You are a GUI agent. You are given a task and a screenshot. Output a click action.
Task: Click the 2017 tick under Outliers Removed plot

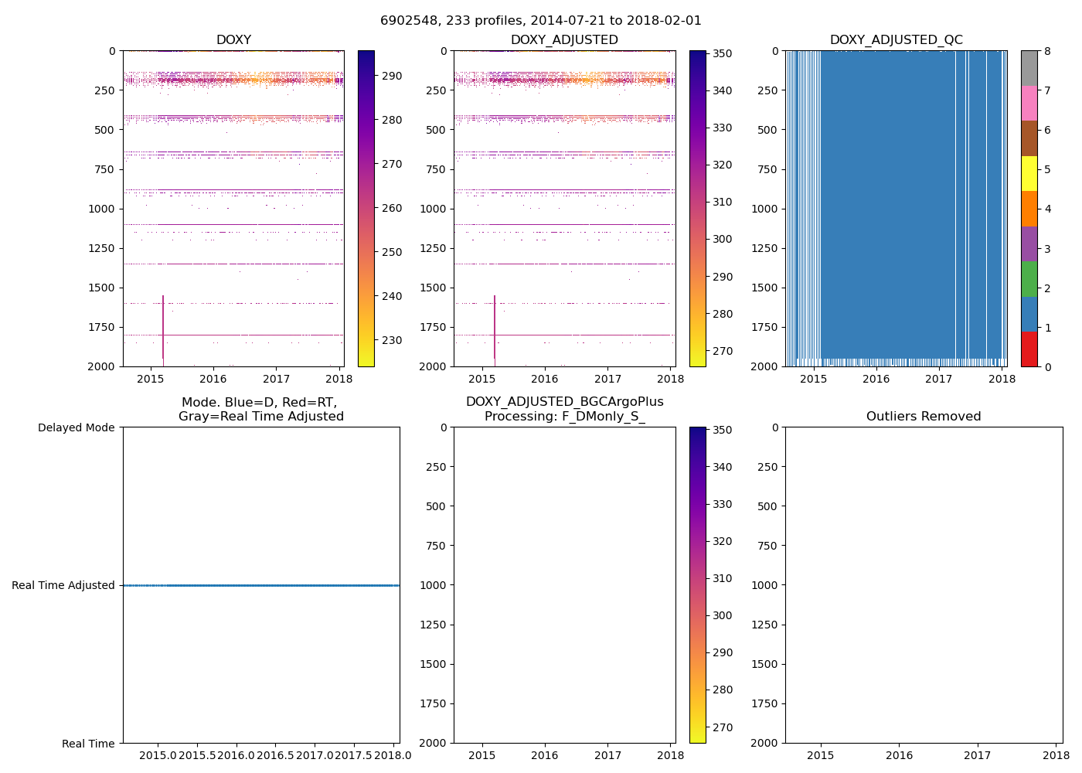click(978, 755)
